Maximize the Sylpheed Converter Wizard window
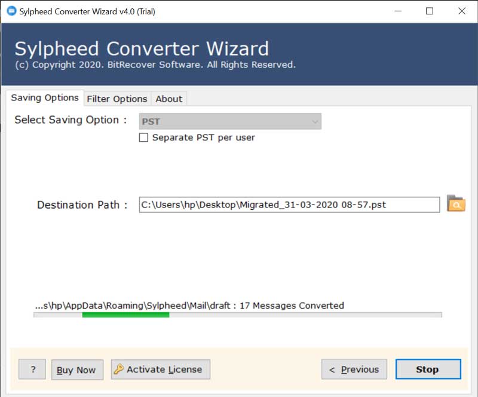 click(x=430, y=11)
